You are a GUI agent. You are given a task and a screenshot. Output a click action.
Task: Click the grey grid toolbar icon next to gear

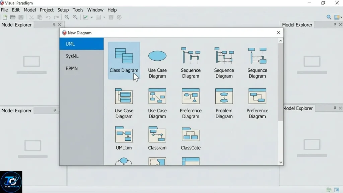pyautogui.click(x=111, y=17)
